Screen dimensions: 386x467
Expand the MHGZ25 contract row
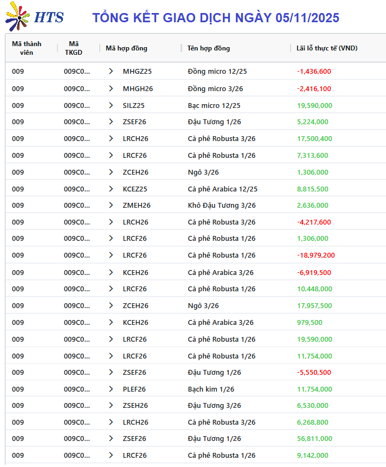111,71
